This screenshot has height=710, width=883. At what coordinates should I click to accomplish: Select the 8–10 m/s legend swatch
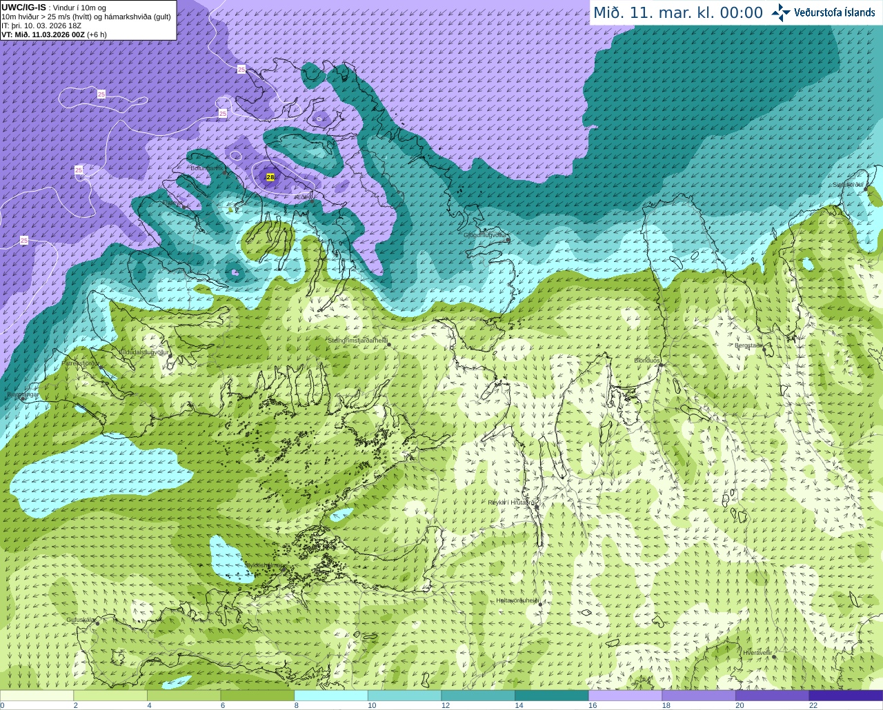tap(331, 696)
